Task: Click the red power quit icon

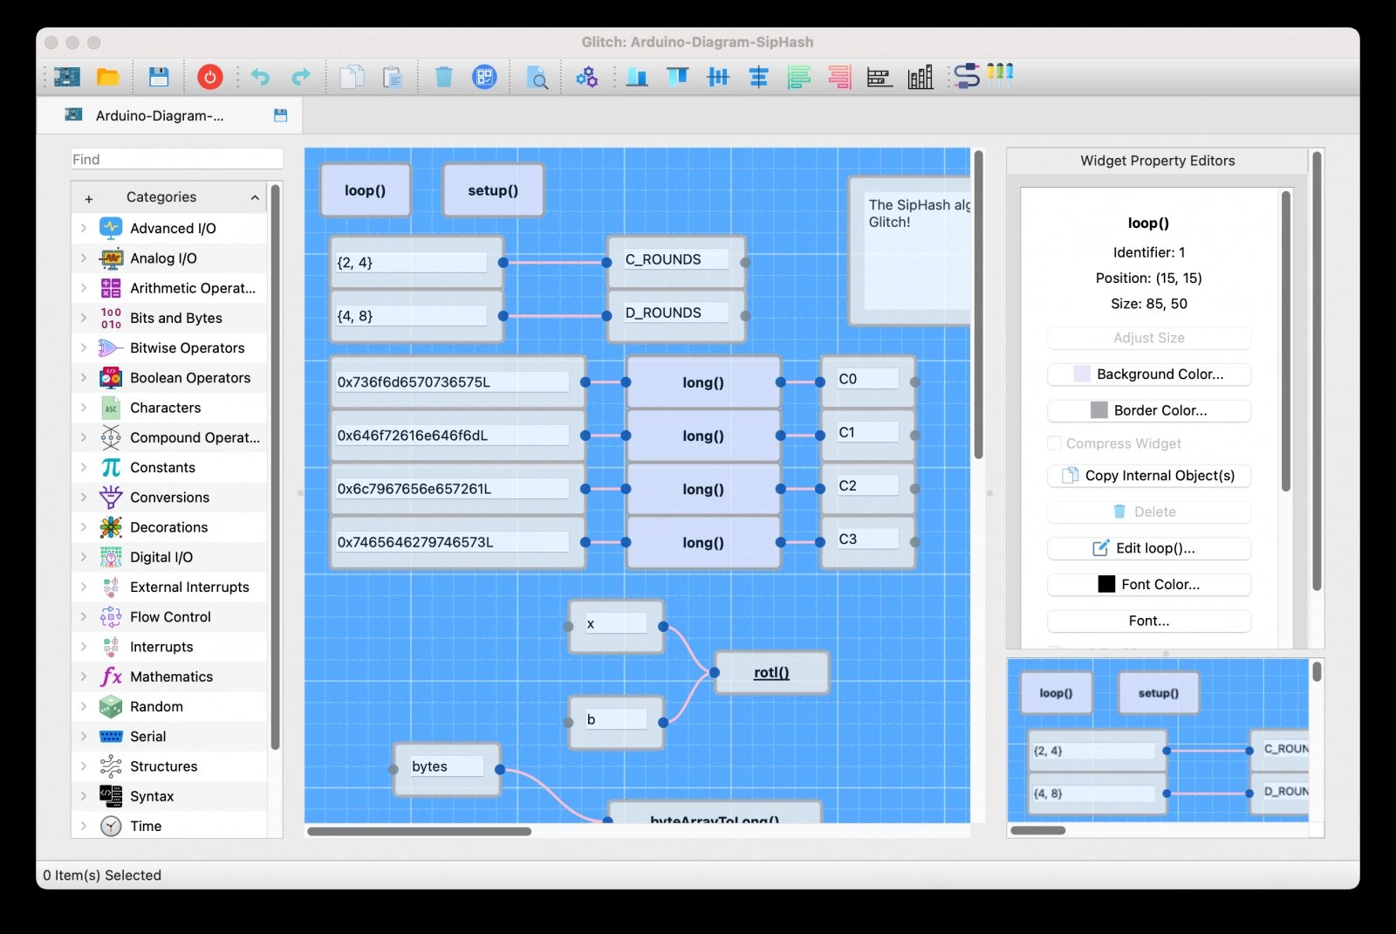Action: pos(209,77)
